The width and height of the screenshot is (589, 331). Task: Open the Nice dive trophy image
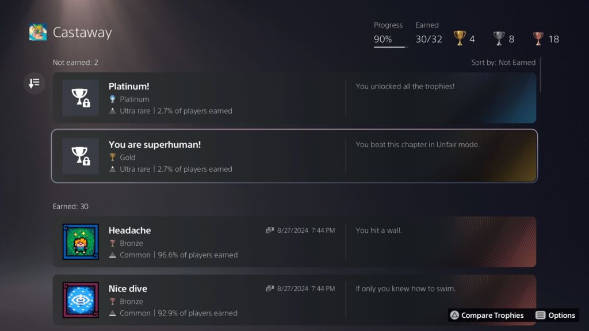point(81,300)
